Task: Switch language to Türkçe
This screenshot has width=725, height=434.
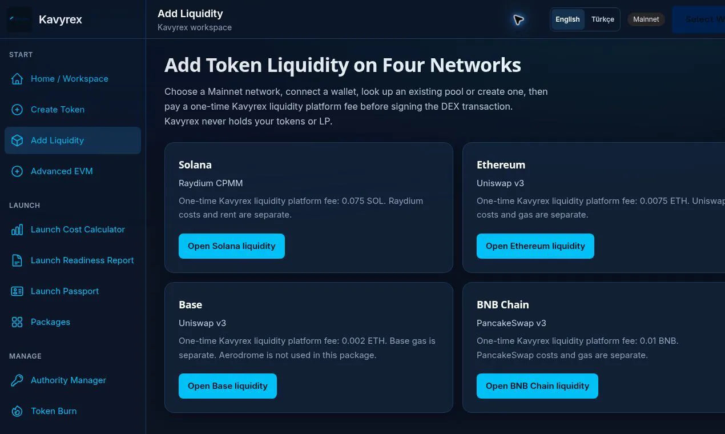Action: point(602,19)
